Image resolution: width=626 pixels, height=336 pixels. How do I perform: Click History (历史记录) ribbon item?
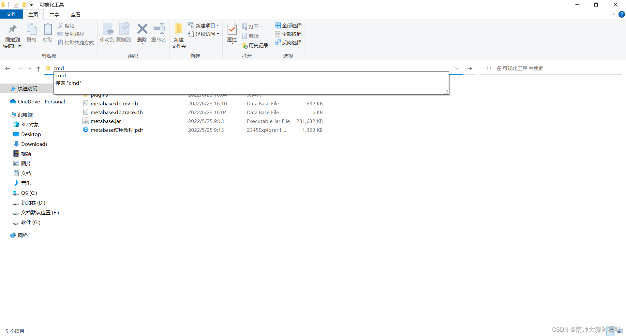click(x=255, y=45)
